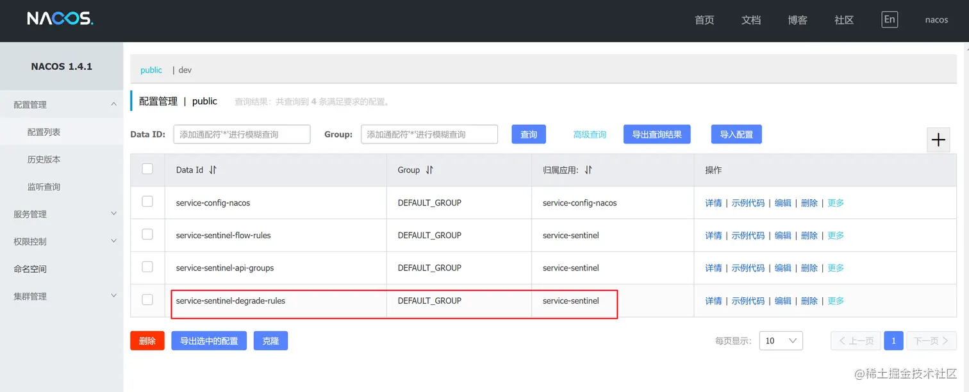View 详情 for service-sentinel-flow-rules

713,236
